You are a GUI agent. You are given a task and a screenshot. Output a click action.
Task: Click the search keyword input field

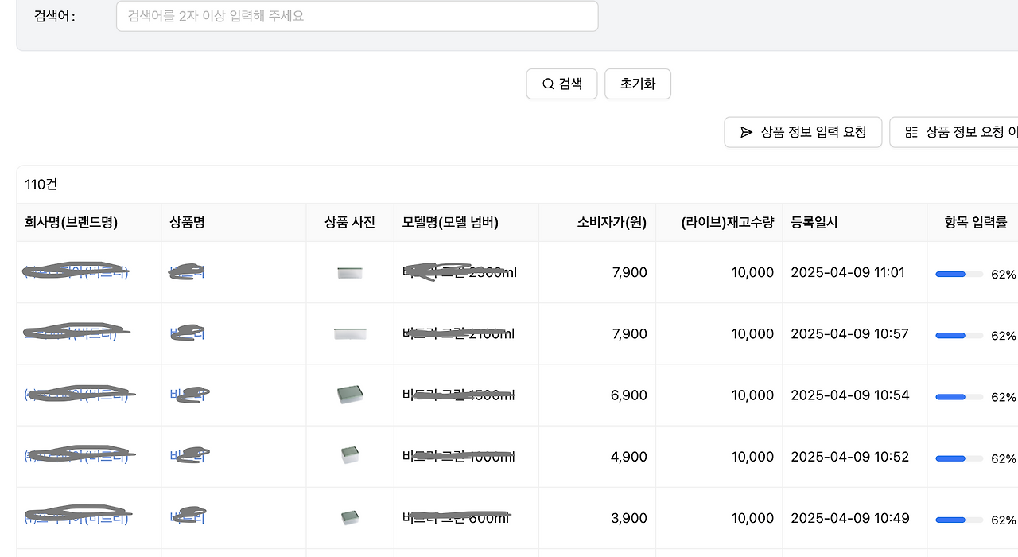pyautogui.click(x=356, y=16)
